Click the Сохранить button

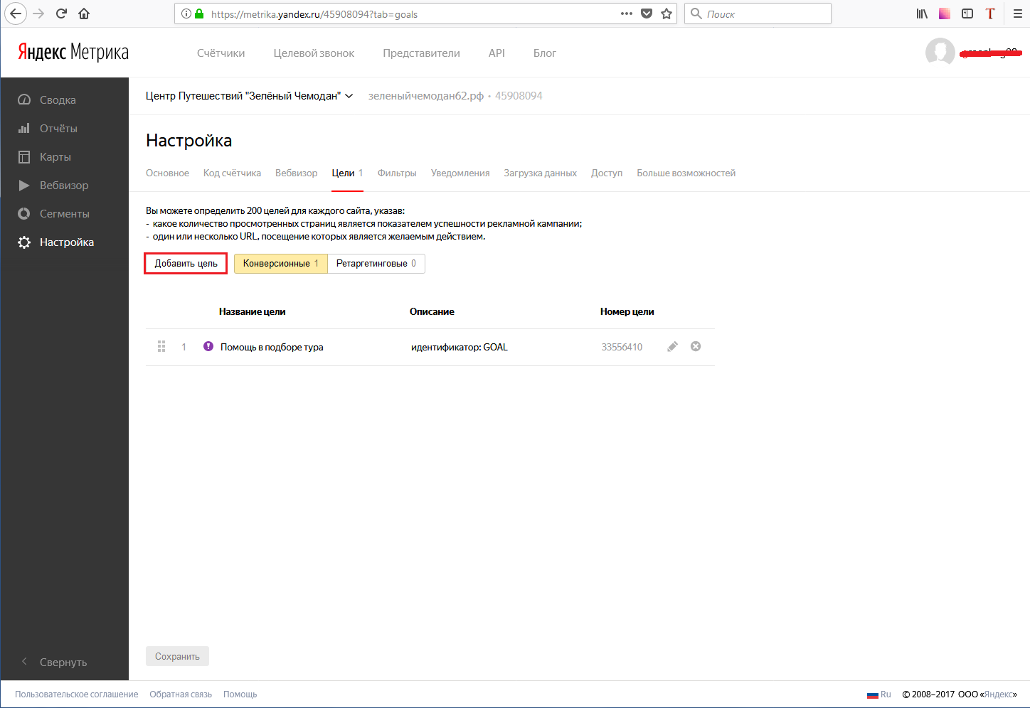pyautogui.click(x=177, y=656)
